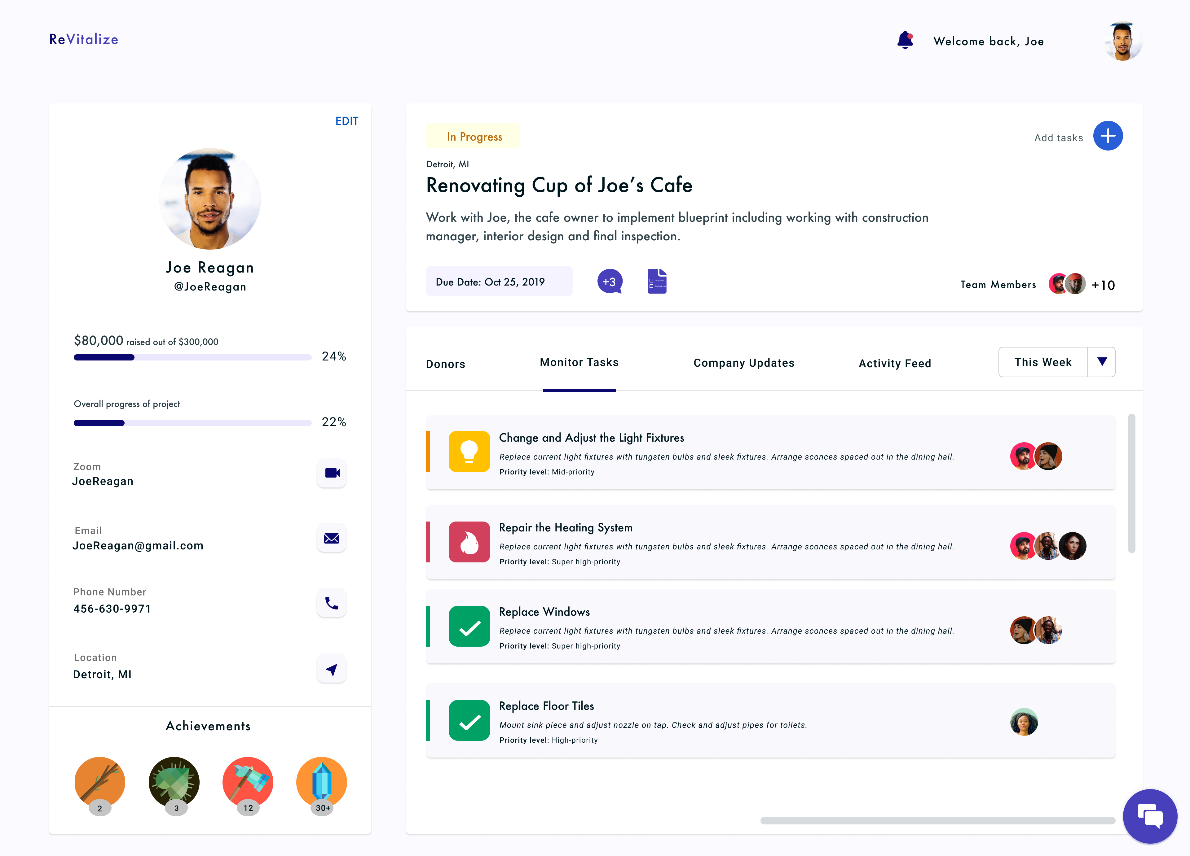Open the chat bubble widget
Image resolution: width=1190 pixels, height=856 pixels.
(x=1150, y=816)
